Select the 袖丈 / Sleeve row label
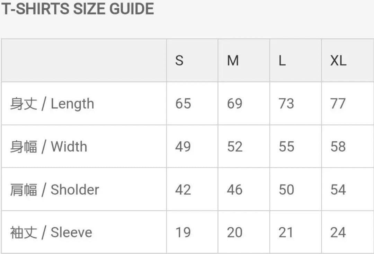This screenshot has height=254, width=374. 51,232
